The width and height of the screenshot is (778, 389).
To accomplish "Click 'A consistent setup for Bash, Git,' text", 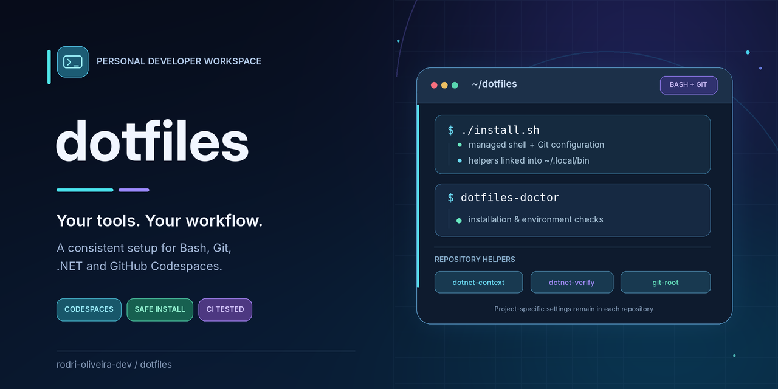I will point(144,249).
